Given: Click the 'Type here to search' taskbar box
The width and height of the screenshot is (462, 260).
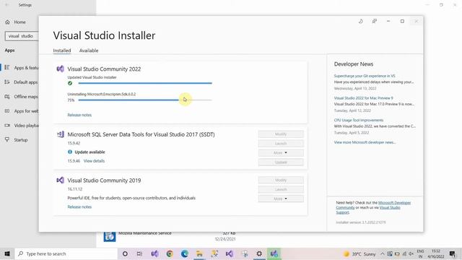Looking at the screenshot, I should [x=66, y=253].
